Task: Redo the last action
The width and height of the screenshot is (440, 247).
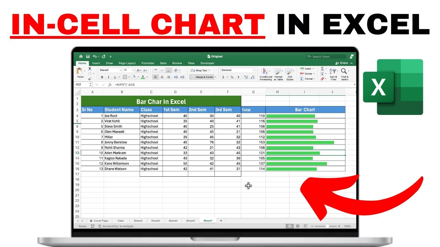Action: (103, 57)
